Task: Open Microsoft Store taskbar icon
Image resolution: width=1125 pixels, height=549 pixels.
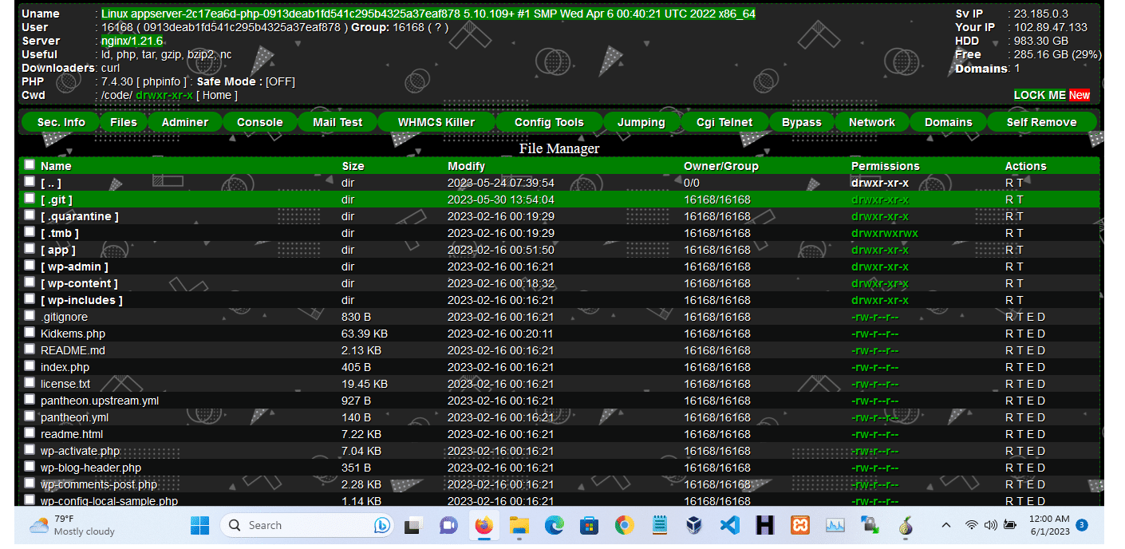Action: pyautogui.click(x=590, y=525)
